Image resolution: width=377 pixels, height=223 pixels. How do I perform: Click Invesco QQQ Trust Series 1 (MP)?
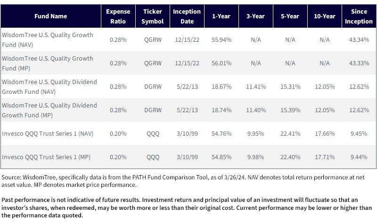46,157
